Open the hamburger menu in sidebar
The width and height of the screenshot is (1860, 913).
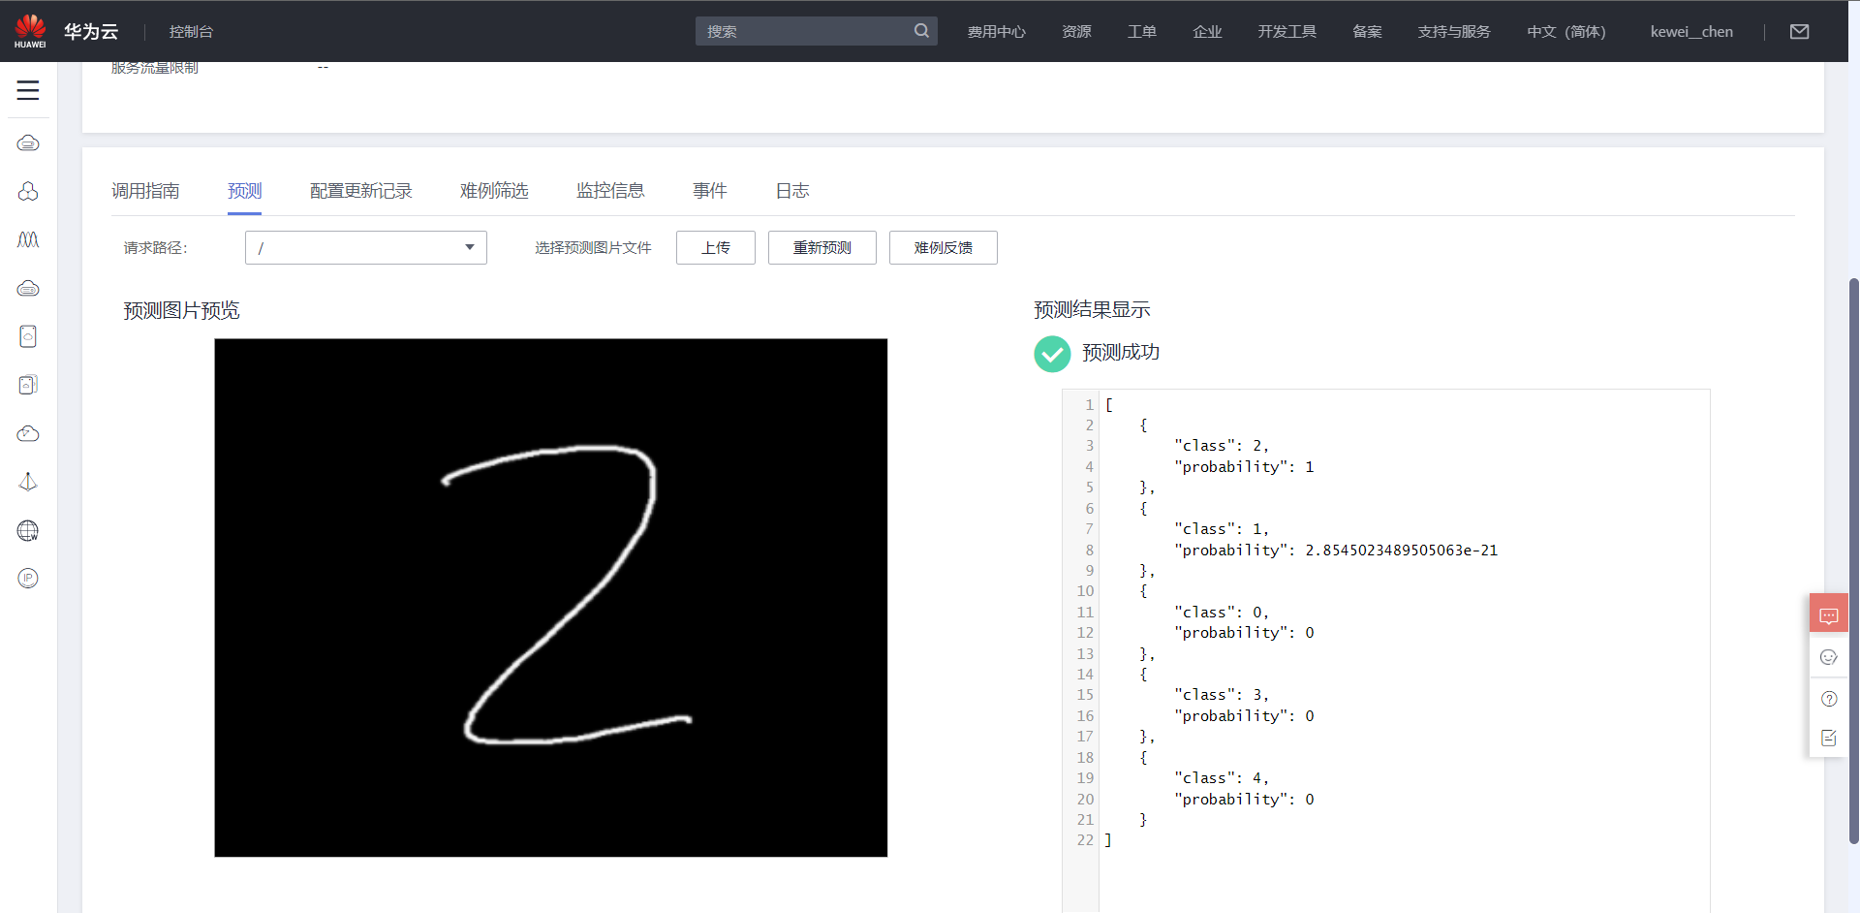28,90
